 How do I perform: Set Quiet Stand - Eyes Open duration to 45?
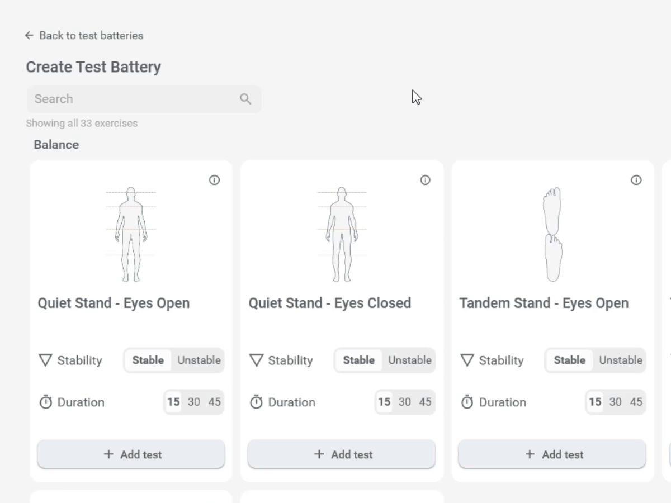point(215,402)
